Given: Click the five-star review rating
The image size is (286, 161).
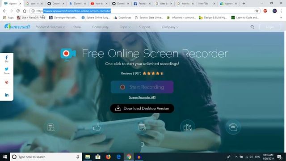Looking at the screenshot, I should [x=153, y=73].
